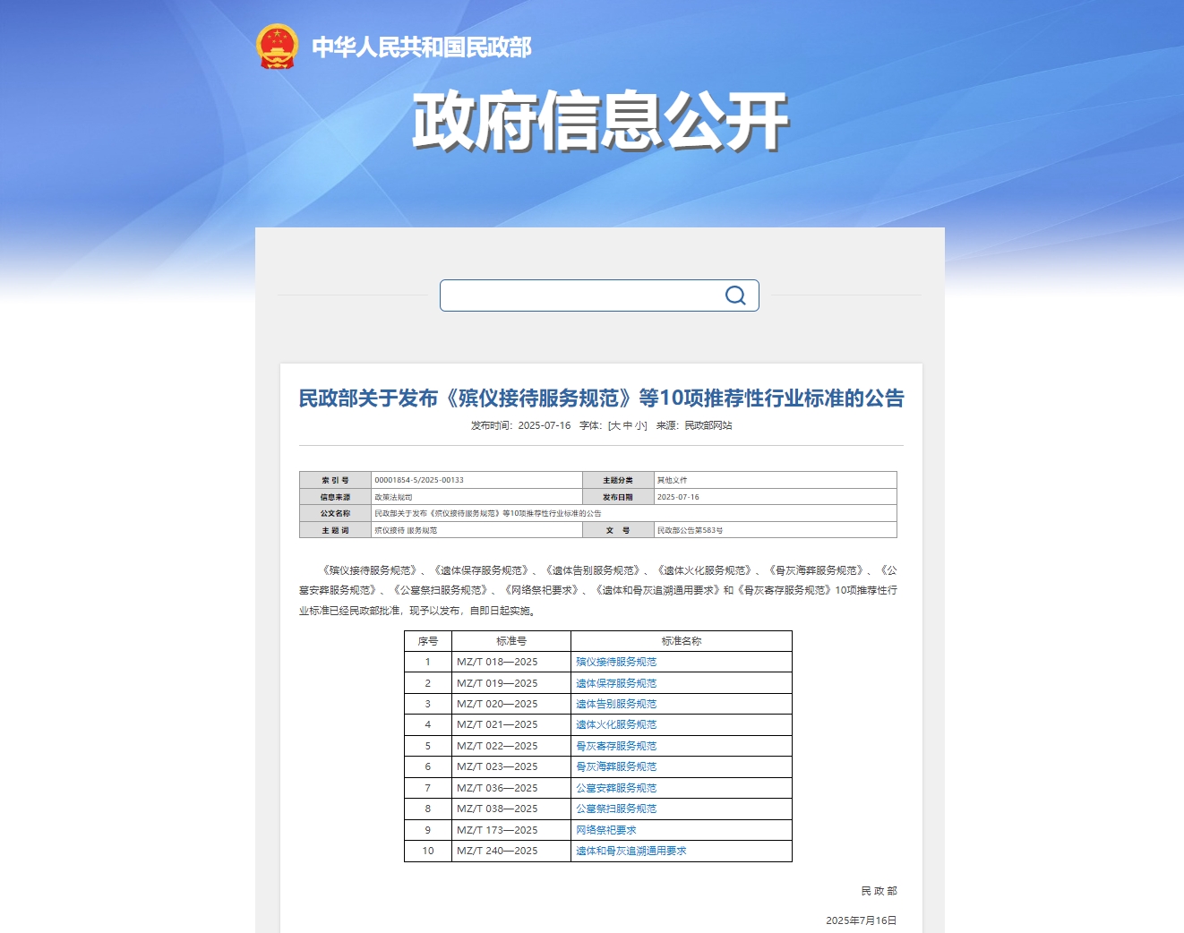Open the 遗体保存服务规范 link
Image resolution: width=1184 pixels, height=933 pixels.
tap(616, 683)
